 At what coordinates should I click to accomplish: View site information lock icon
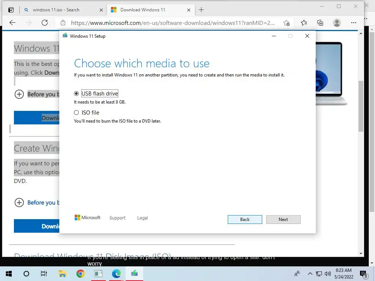point(63,23)
